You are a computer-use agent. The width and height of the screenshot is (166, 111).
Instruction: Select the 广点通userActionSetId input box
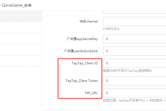[x=135, y=51]
